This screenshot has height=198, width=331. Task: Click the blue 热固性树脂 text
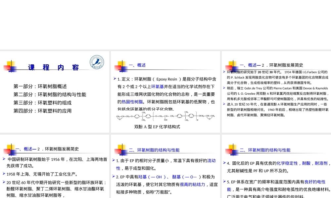[x=132, y=102]
